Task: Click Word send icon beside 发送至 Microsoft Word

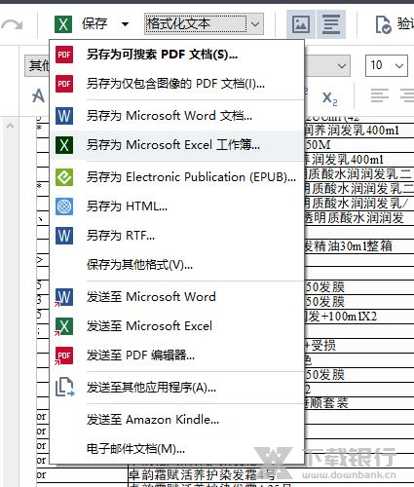Action: [x=64, y=297]
